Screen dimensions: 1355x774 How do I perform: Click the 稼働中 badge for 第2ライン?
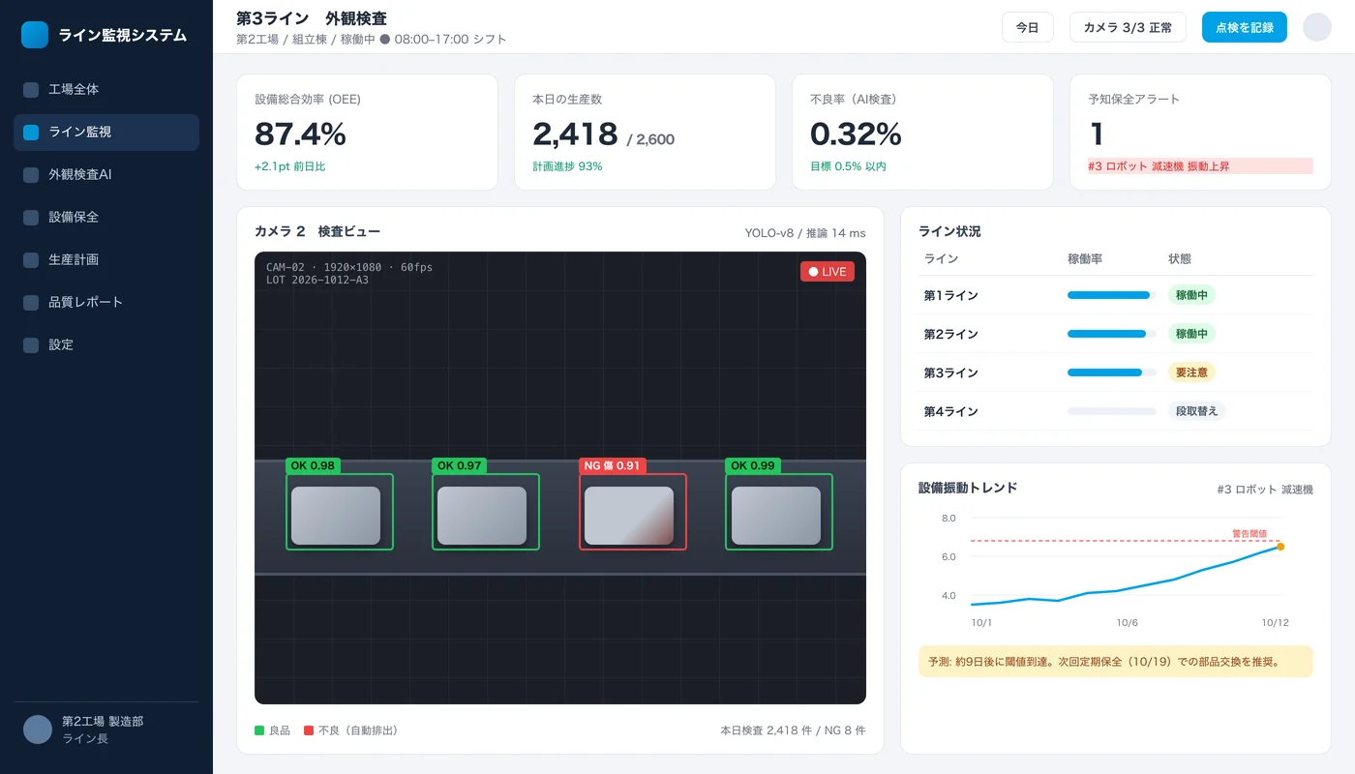pyautogui.click(x=1191, y=334)
